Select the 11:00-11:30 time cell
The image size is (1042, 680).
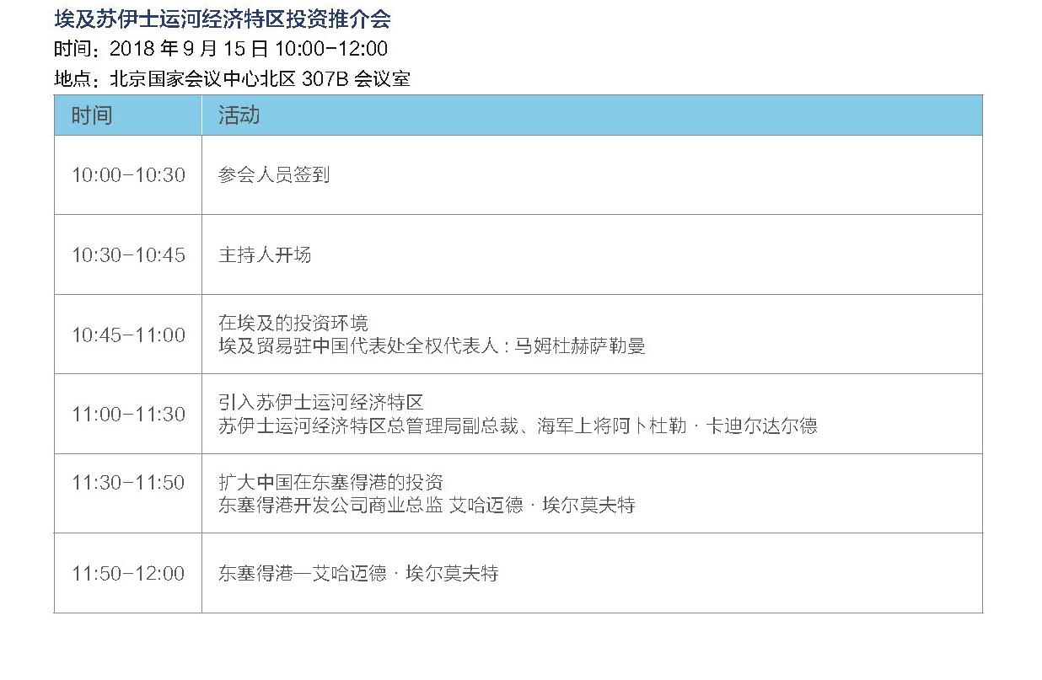[x=128, y=414]
